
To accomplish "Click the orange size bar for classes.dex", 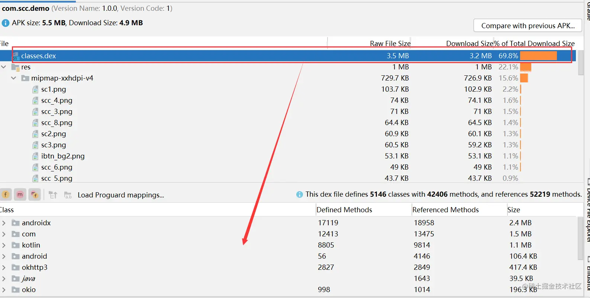I will (538, 56).
